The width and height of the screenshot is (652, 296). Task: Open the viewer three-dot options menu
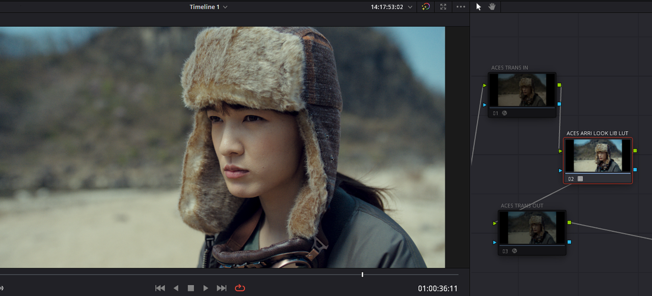tap(461, 7)
